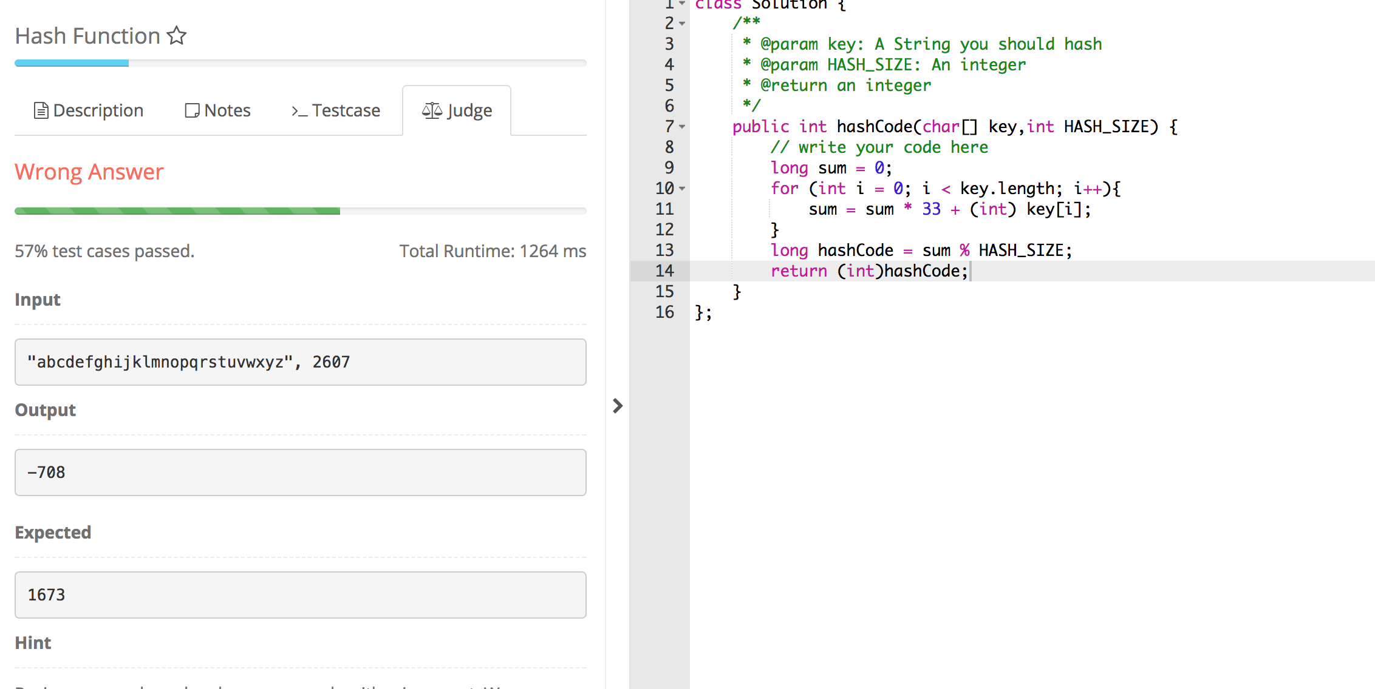Viewport: 1375px width, 689px height.
Task: Star the Hash Function problem
Action: [x=177, y=36]
